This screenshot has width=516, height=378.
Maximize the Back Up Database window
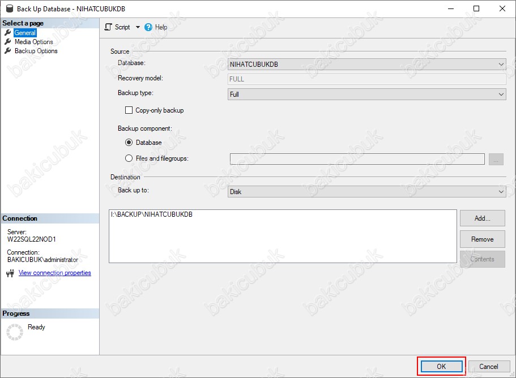coord(476,8)
